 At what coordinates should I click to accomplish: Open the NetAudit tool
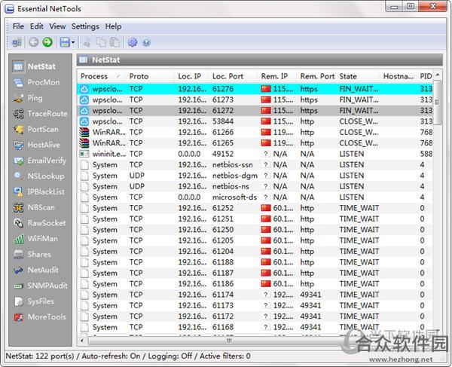coord(36,270)
